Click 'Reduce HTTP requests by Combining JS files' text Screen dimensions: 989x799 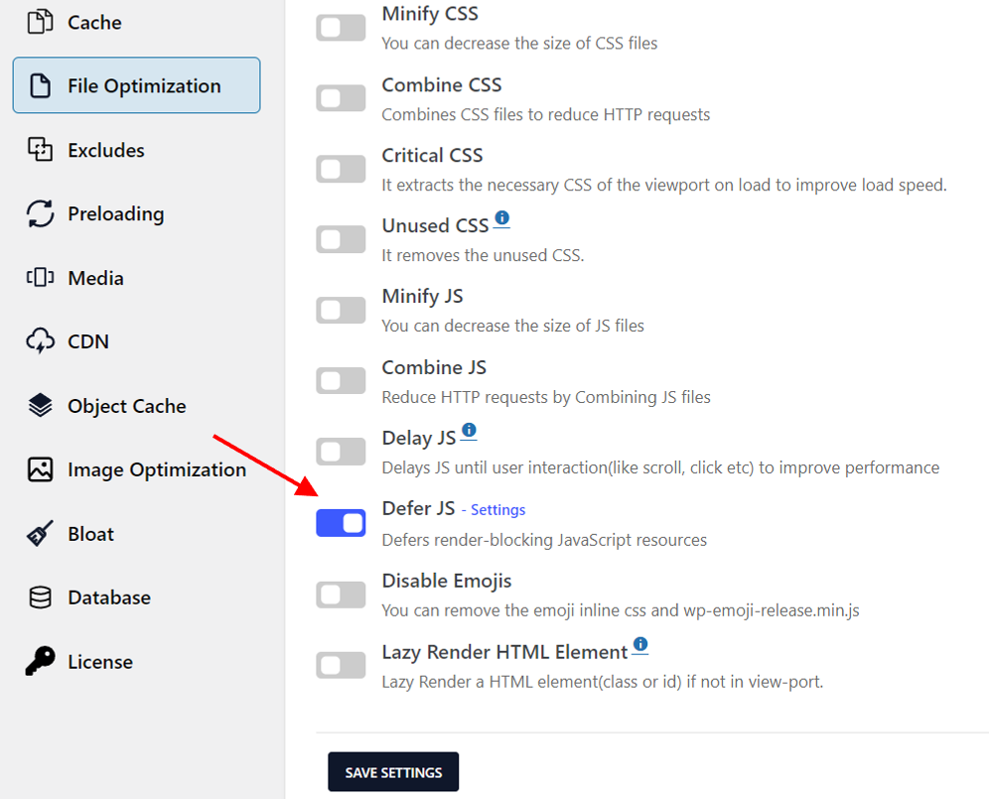tap(546, 397)
